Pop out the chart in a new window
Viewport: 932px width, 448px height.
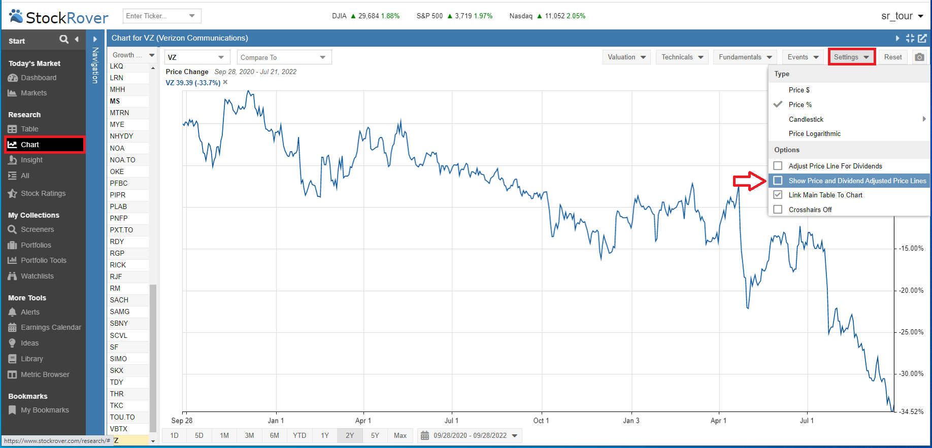922,38
